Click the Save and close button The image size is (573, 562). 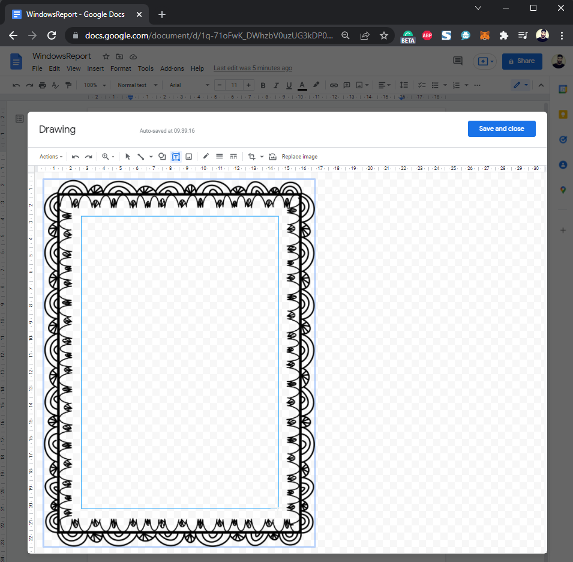point(502,128)
